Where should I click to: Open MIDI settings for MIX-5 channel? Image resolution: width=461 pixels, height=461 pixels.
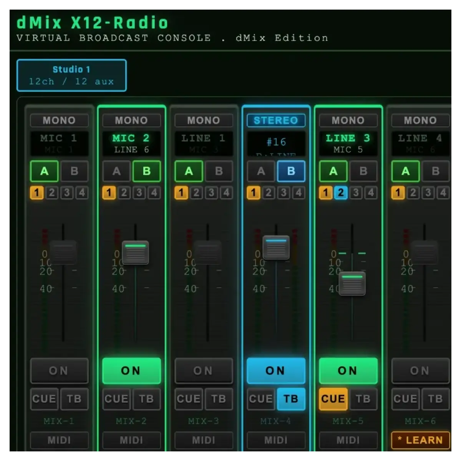point(348,440)
